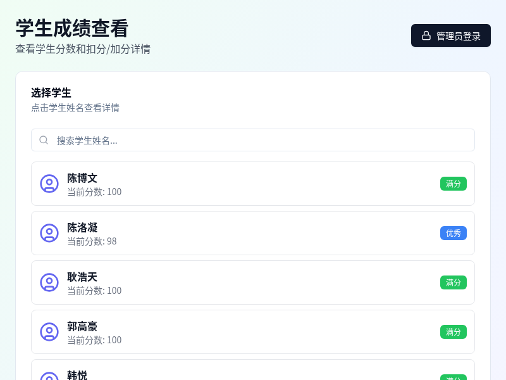Click 陈博文's avatar icon
Image resolution: width=506 pixels, height=380 pixels.
(49, 184)
